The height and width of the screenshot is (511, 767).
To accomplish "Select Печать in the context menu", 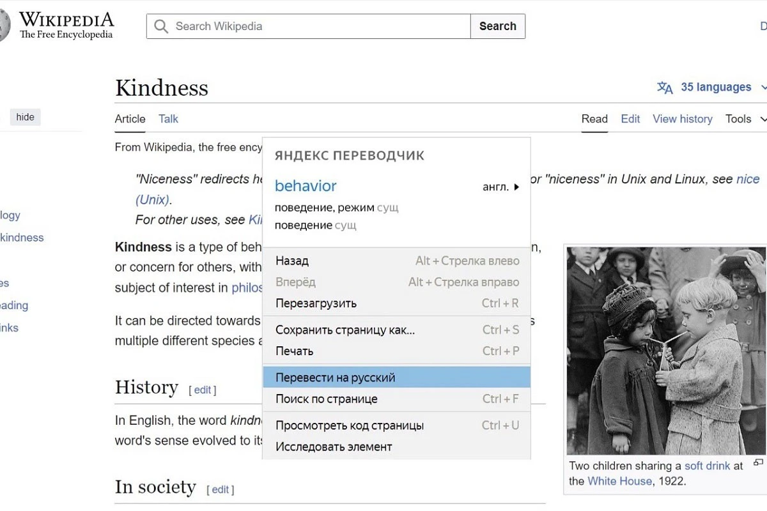I will pyautogui.click(x=397, y=351).
